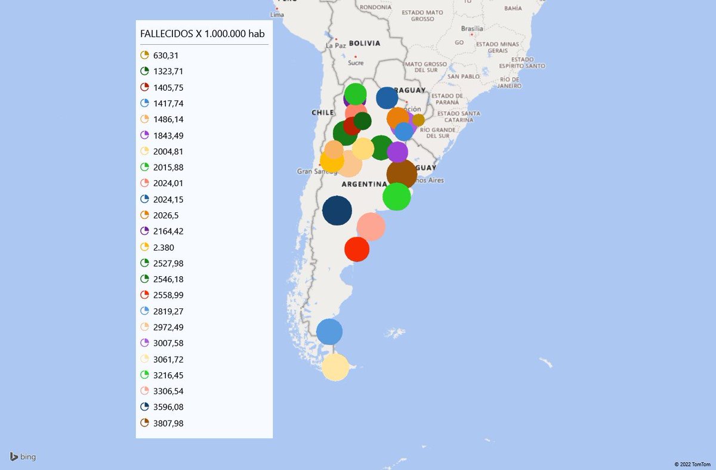Click the Sucre city label
This screenshot has height=470, width=716.
[356, 62]
